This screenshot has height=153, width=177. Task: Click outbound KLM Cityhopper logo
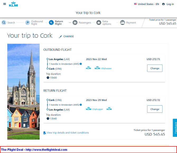[x=103, y=68]
